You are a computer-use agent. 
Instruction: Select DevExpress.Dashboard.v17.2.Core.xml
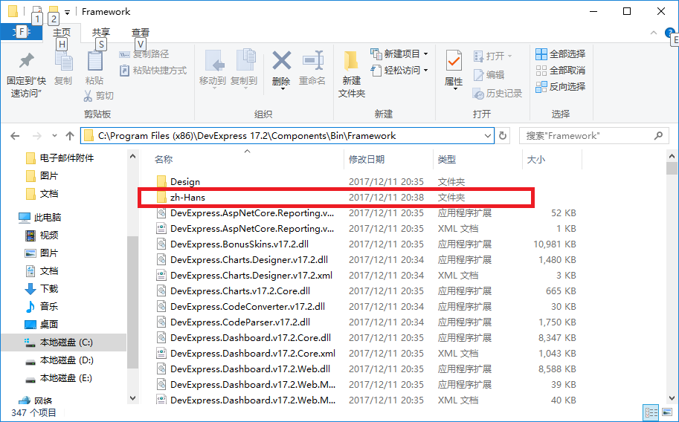click(252, 353)
